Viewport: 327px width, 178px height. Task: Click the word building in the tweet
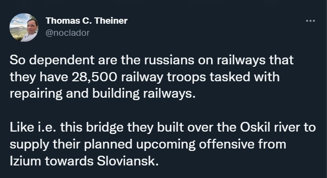coord(116,94)
